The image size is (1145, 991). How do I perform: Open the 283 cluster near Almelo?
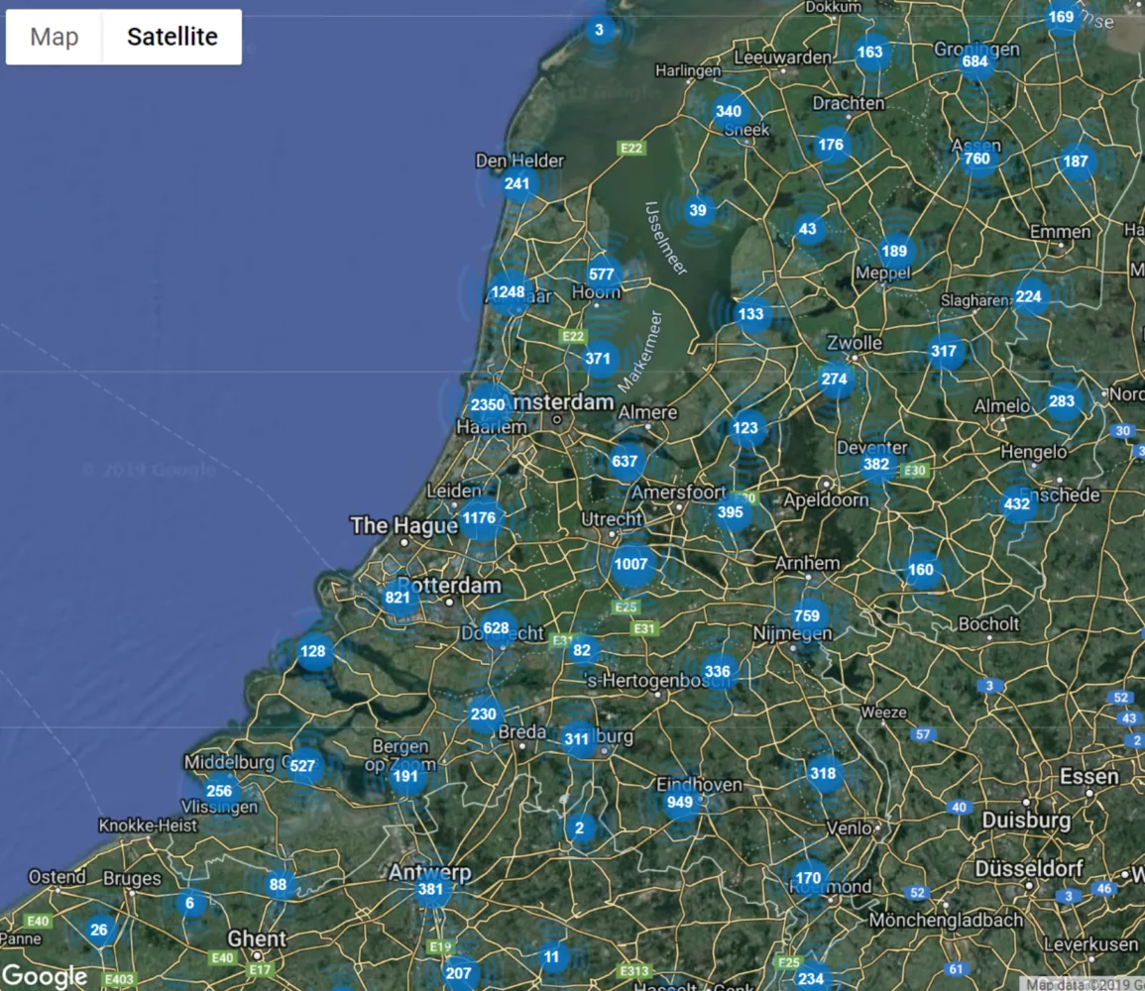coord(1061,400)
